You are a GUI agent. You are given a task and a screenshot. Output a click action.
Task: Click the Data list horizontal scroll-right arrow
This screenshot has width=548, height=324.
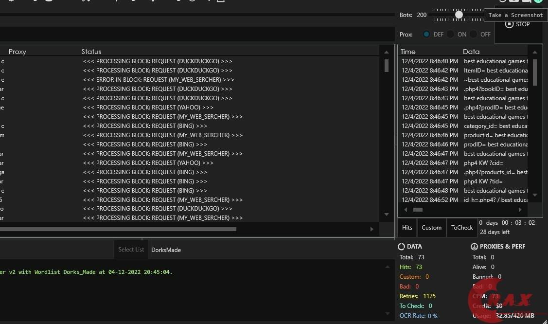(x=520, y=210)
